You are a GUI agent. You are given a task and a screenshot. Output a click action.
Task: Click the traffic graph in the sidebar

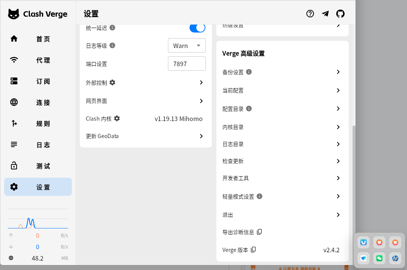[x=38, y=219]
